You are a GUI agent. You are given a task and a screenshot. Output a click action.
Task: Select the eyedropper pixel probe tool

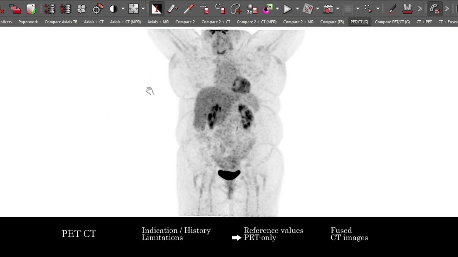click(188, 9)
